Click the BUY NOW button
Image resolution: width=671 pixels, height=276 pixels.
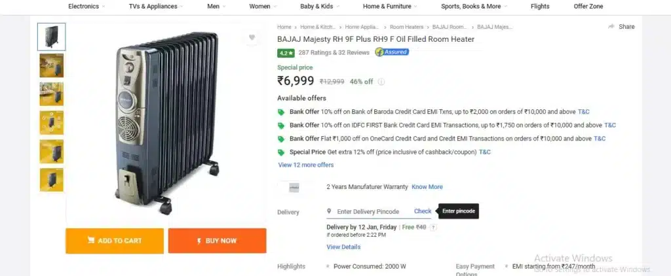pos(217,241)
